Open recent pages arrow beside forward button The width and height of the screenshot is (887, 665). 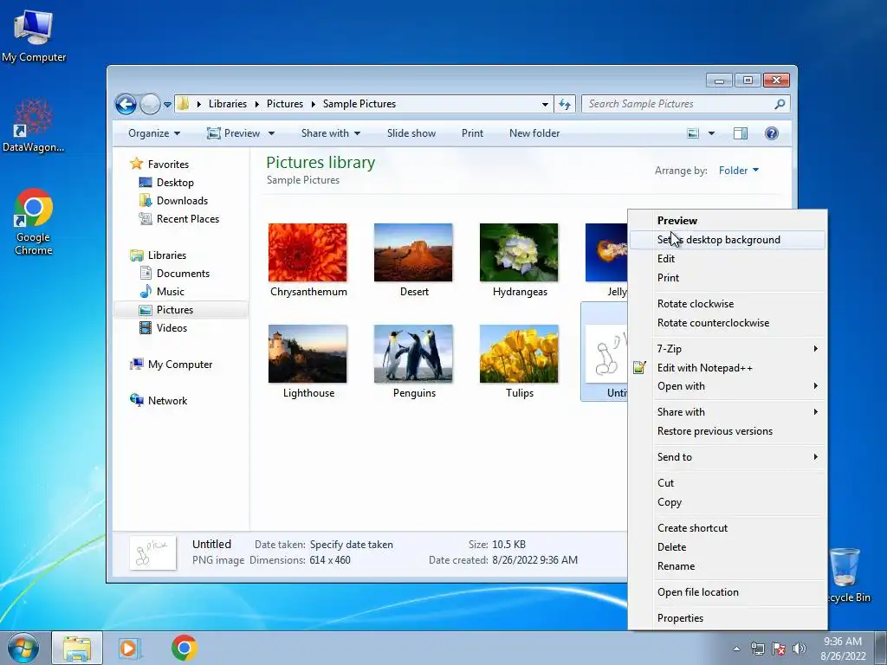point(167,105)
